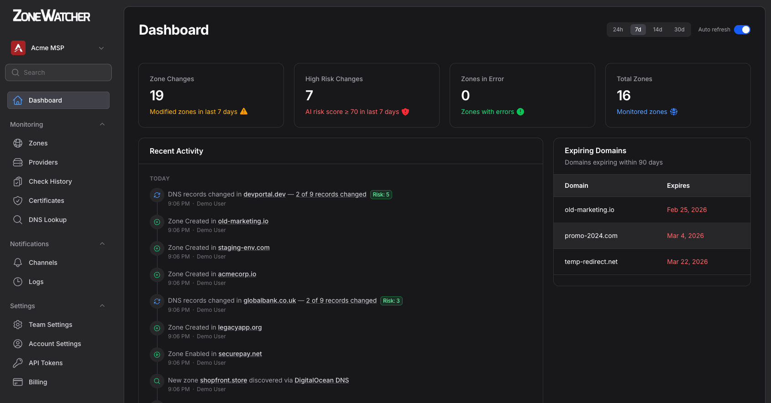The height and width of the screenshot is (403, 771).
Task: Open Dashboard in the sidebar
Action: tap(58, 100)
